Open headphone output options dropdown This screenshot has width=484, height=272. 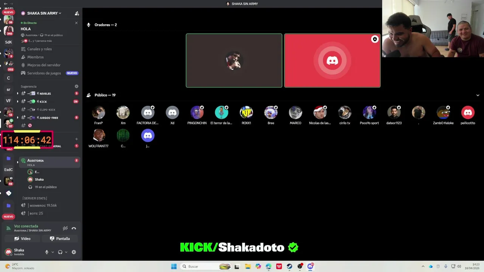[x=66, y=252]
